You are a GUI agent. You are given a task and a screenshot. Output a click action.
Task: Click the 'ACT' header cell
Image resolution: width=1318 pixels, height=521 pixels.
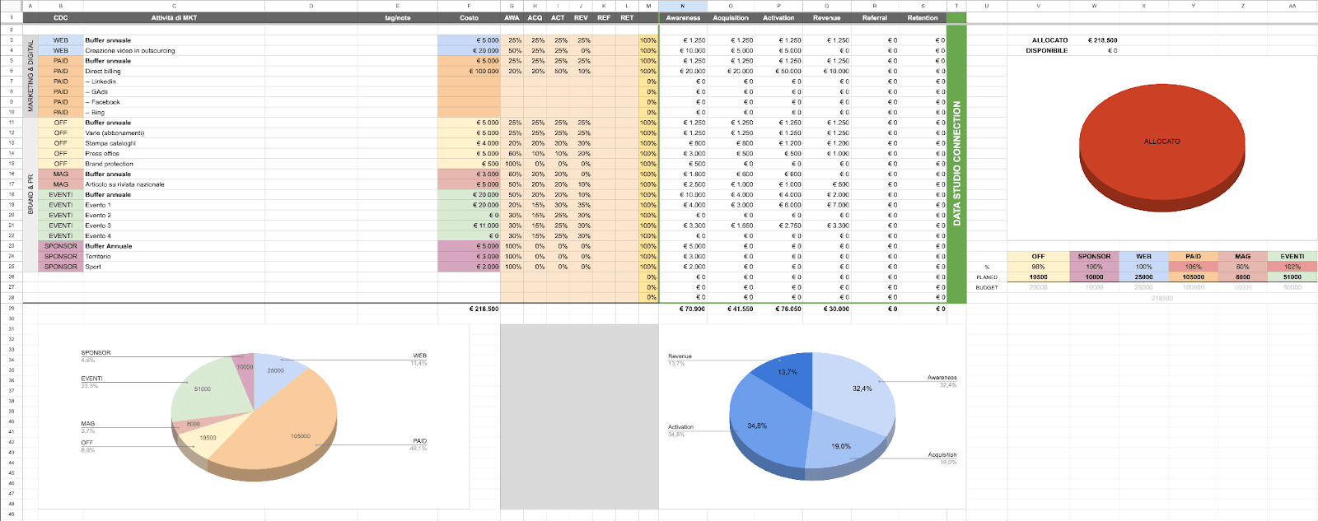click(x=558, y=17)
